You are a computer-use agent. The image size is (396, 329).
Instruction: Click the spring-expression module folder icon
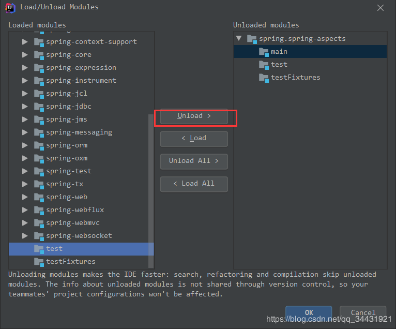click(x=39, y=68)
